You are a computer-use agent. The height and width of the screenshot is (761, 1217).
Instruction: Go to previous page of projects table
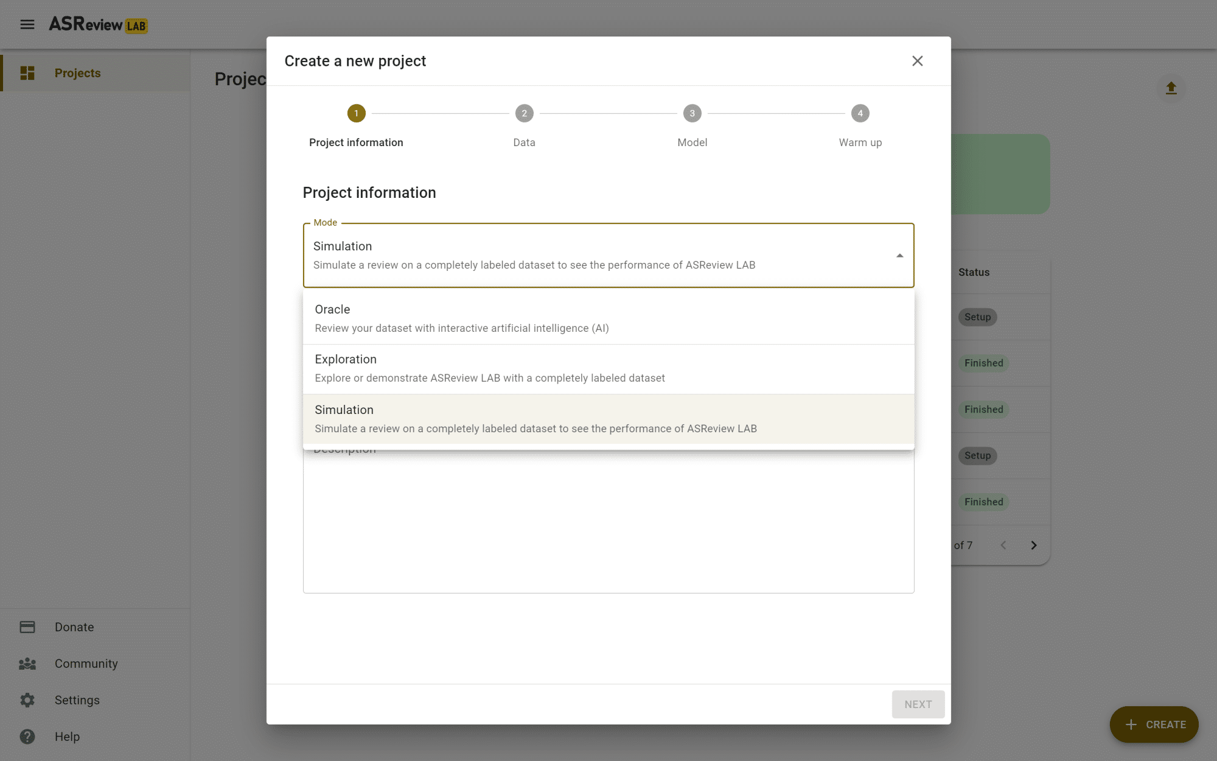click(x=1003, y=545)
